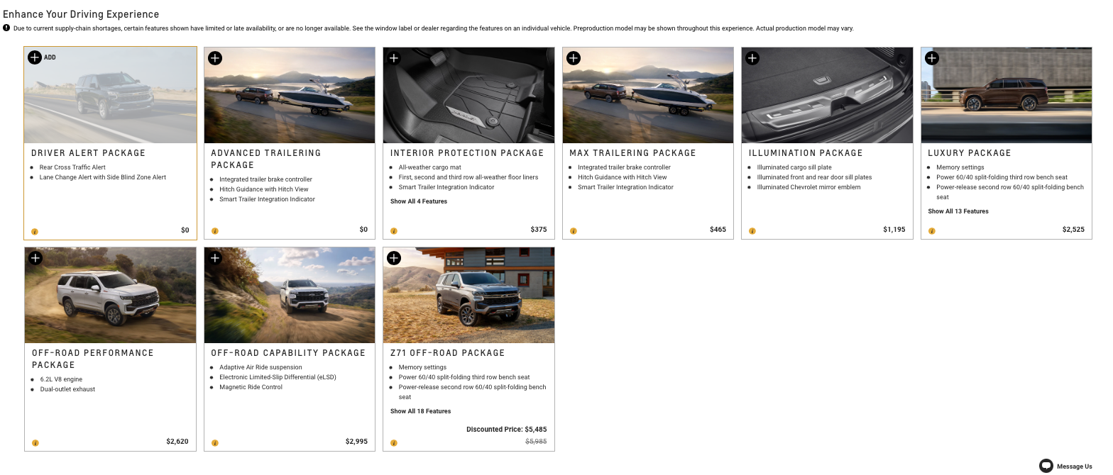Click the Magnetic Ride Control feature
Viewport: 1113px width, 475px height.
pos(251,387)
